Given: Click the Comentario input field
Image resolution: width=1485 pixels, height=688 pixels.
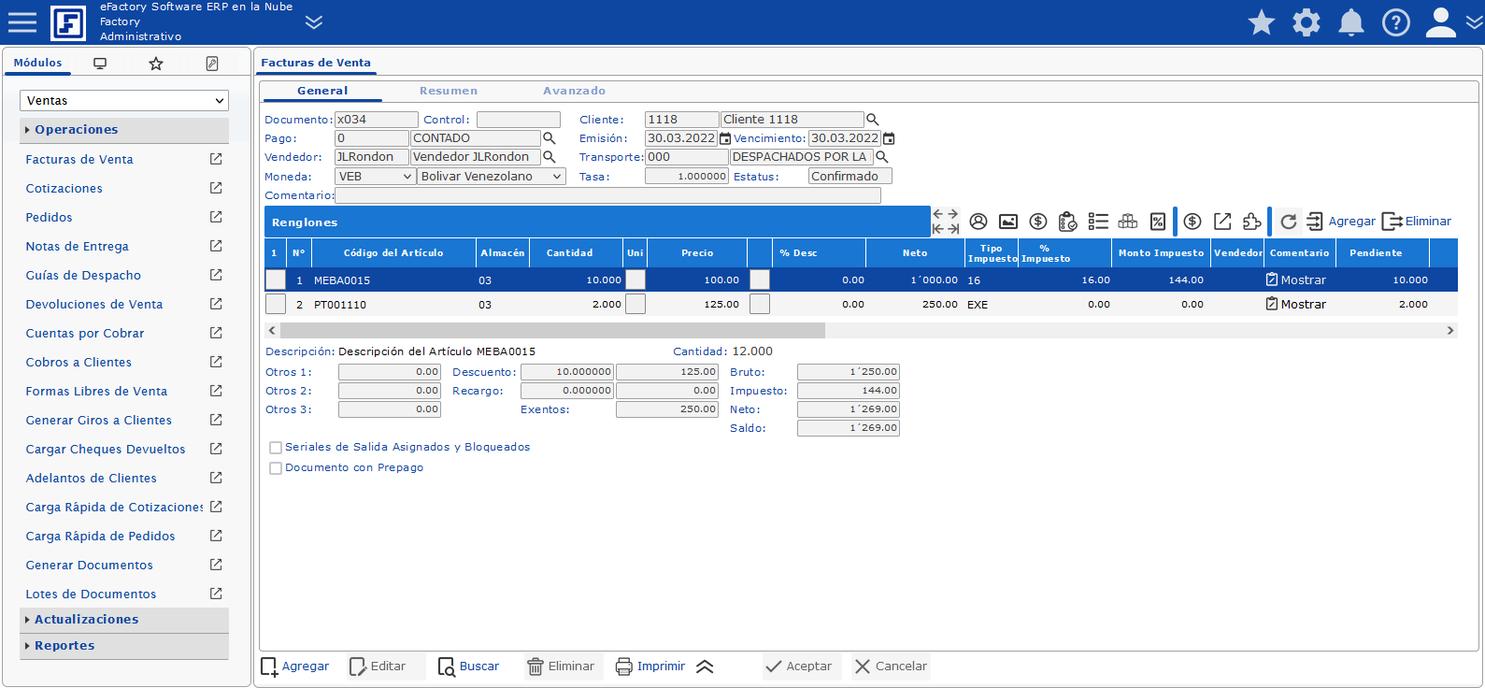Looking at the screenshot, I should coord(607,195).
